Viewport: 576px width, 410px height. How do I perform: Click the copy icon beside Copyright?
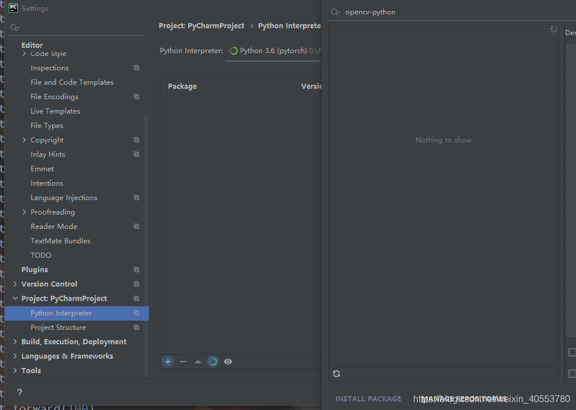point(136,140)
